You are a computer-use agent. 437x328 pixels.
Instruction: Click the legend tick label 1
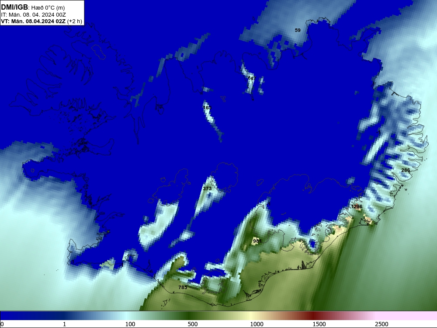pyautogui.click(x=64, y=324)
